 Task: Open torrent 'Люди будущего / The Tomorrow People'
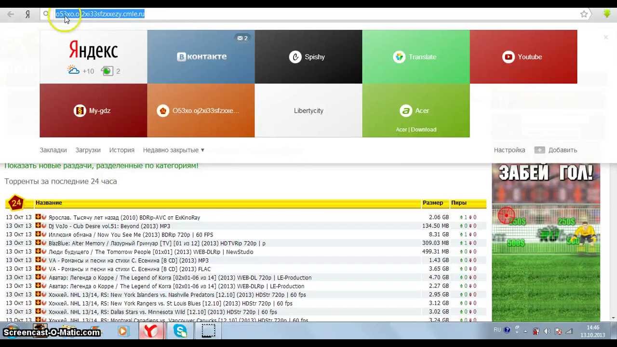click(151, 252)
